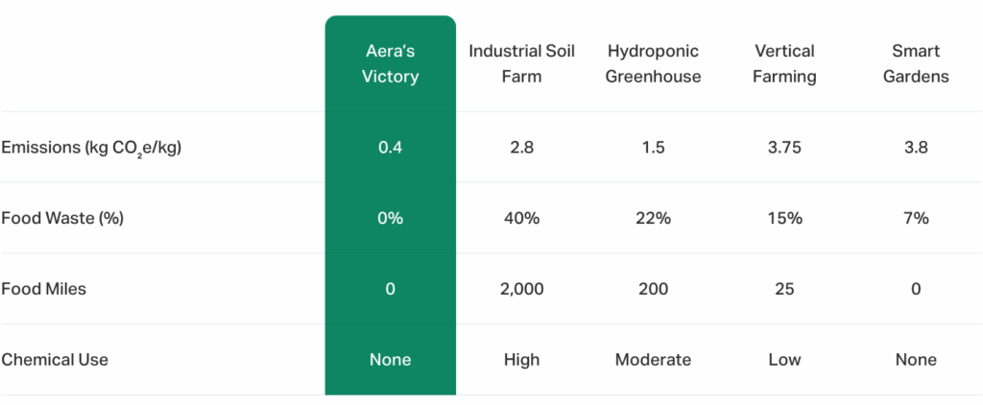Click the Food Miles row label
The height and width of the screenshot is (405, 983).
[43, 289]
